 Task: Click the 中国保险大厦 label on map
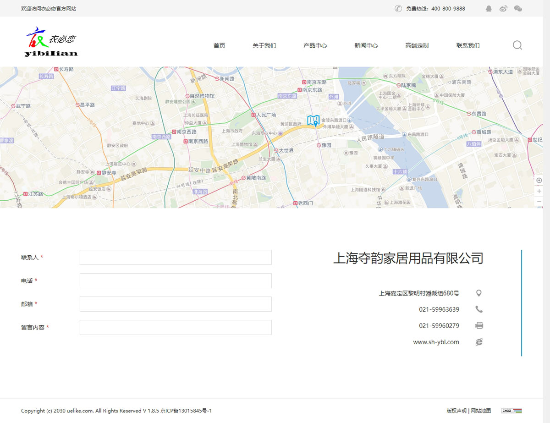tap(452, 95)
